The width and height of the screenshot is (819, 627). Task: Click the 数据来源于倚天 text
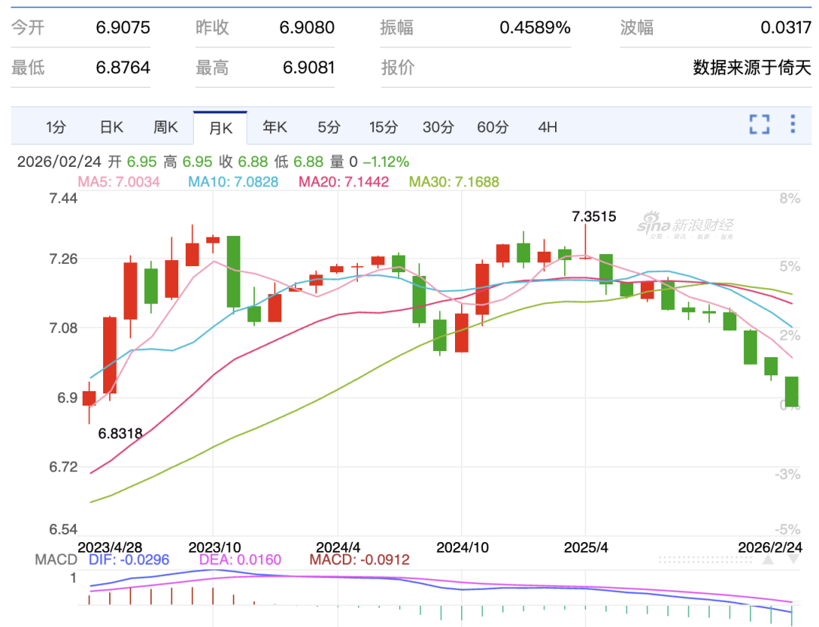[x=752, y=67]
